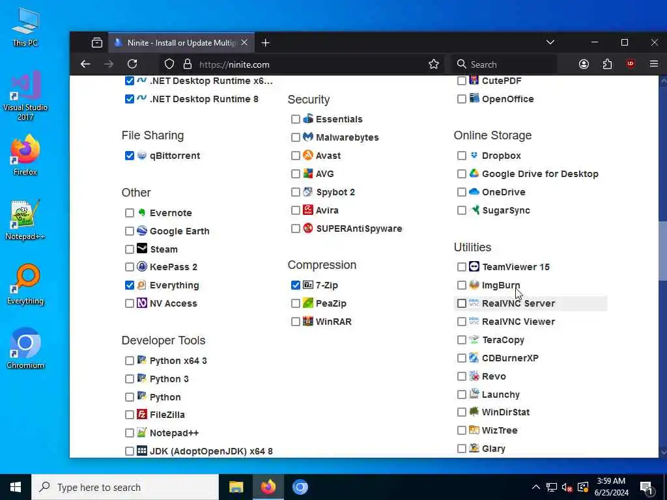Click the Spybot 2 label
Image resolution: width=667 pixels, height=500 pixels.
pos(335,192)
